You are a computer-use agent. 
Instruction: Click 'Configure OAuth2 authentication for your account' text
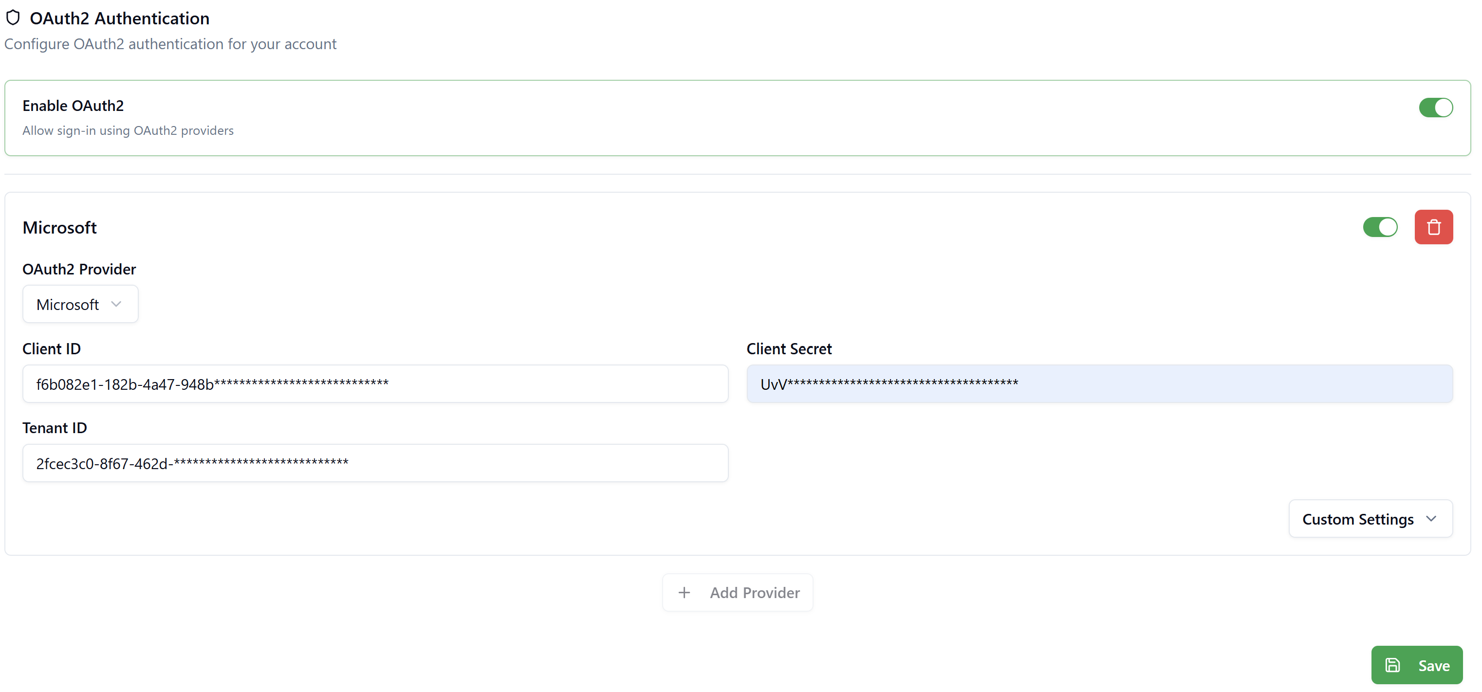pos(170,44)
